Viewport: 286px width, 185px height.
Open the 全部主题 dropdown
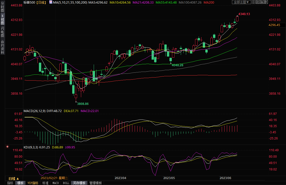tap(241, 2)
